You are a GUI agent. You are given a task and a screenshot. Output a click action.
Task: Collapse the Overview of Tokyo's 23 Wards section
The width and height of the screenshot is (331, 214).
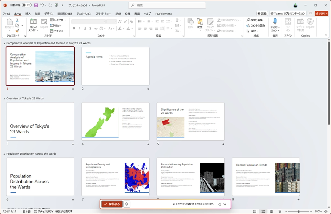[4, 98]
